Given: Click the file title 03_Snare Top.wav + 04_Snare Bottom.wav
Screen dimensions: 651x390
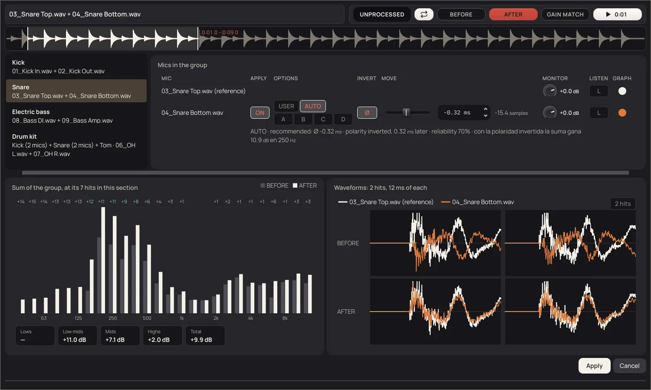Looking at the screenshot, I should [x=75, y=14].
